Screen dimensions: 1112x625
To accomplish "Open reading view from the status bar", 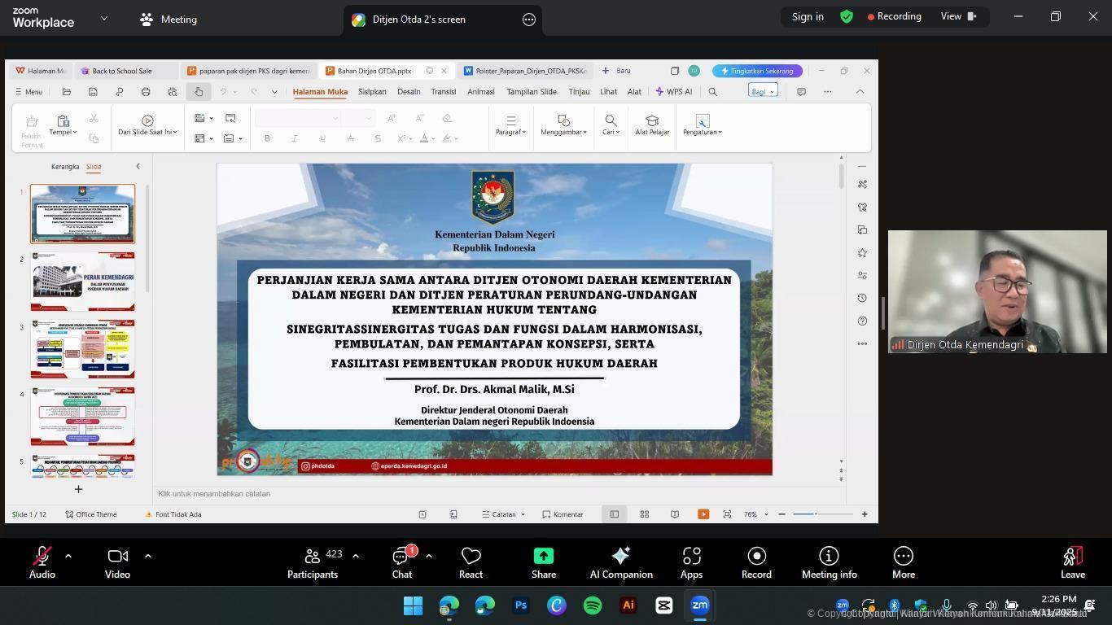I will 673,514.
